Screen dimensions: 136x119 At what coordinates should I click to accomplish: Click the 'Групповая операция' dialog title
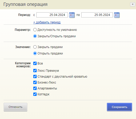[25, 4]
